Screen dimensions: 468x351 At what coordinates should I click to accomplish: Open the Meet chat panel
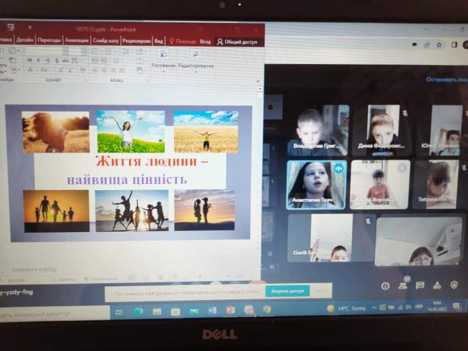(420, 285)
